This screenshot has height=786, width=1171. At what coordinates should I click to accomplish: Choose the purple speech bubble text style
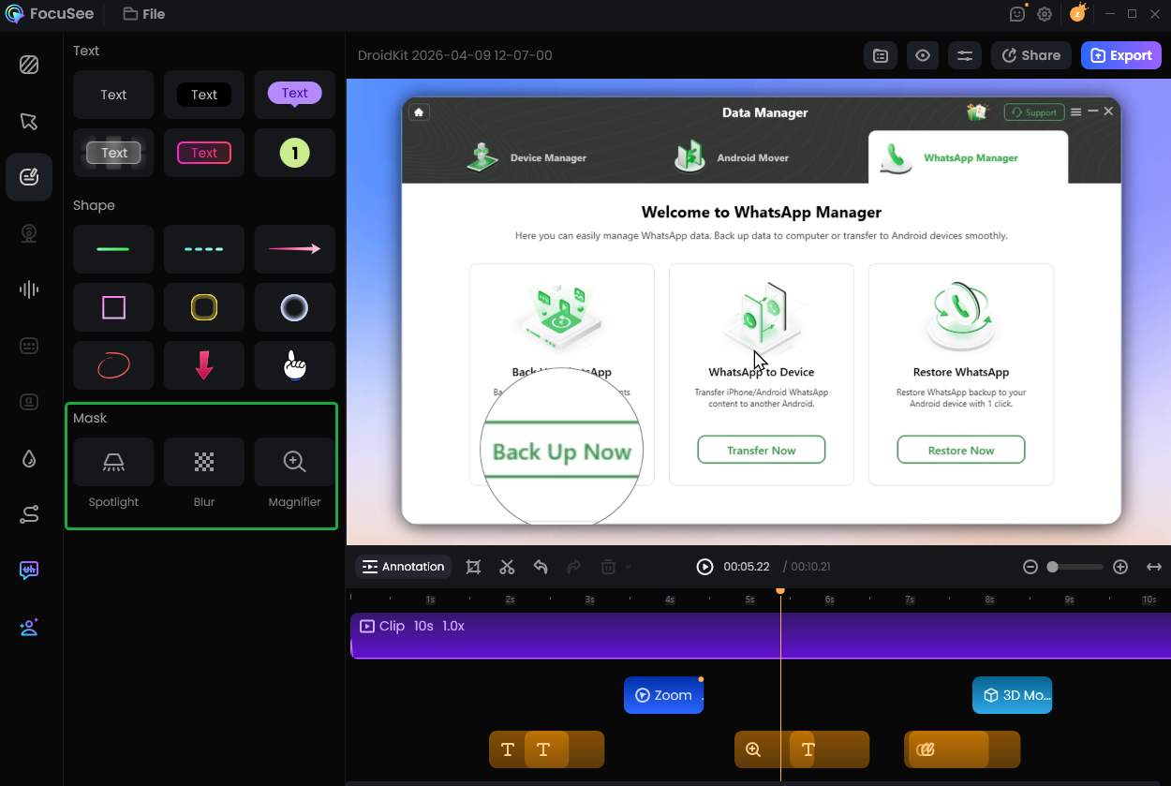tap(294, 94)
